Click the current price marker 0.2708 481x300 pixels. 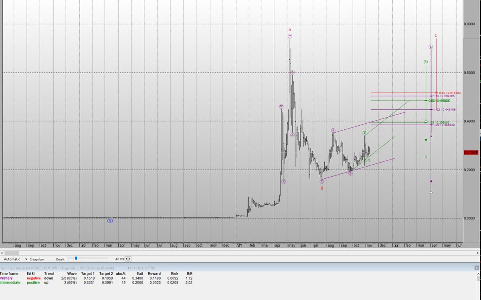(471, 153)
